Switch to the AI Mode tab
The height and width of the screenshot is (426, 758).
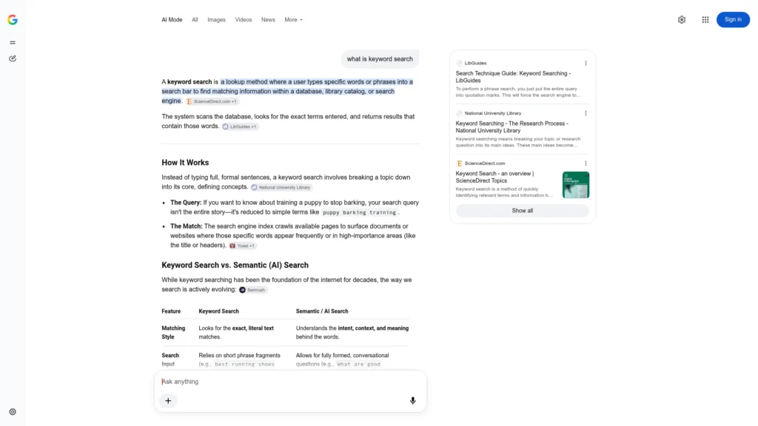pyautogui.click(x=172, y=20)
